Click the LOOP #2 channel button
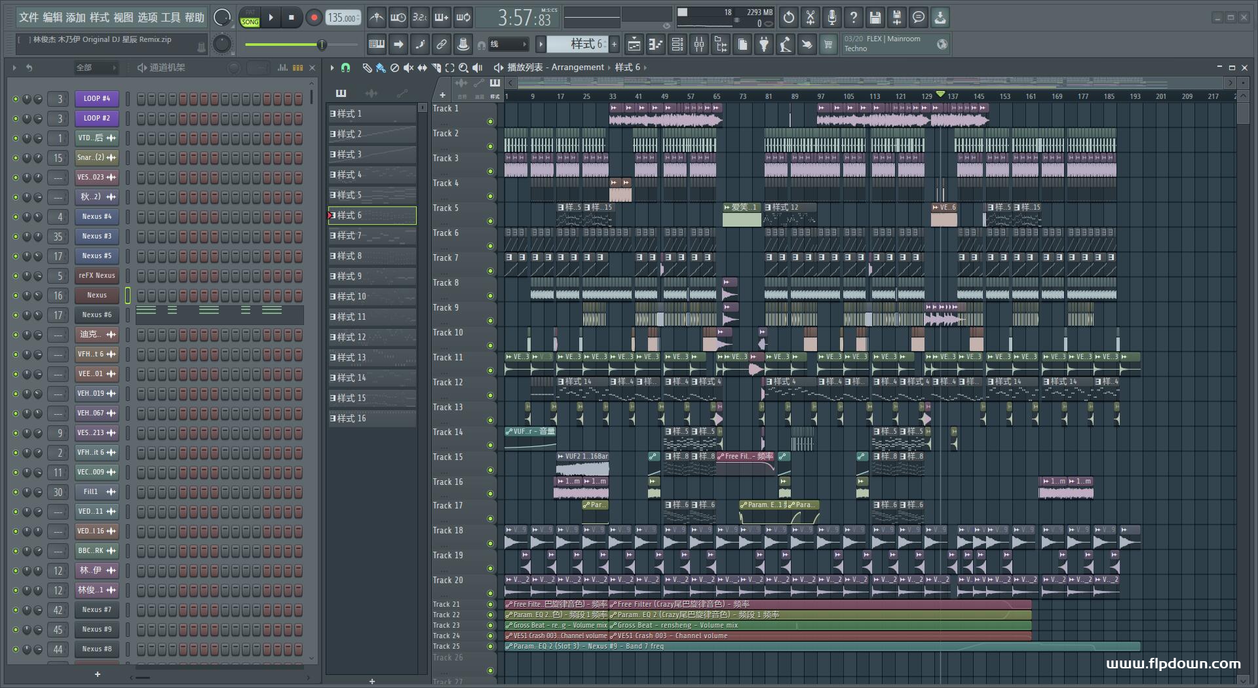This screenshot has height=688, width=1258. (96, 119)
